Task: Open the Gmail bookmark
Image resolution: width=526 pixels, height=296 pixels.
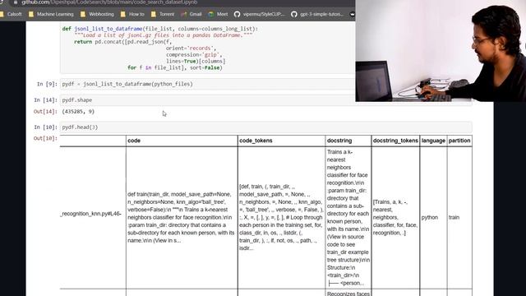Action: click(x=191, y=14)
